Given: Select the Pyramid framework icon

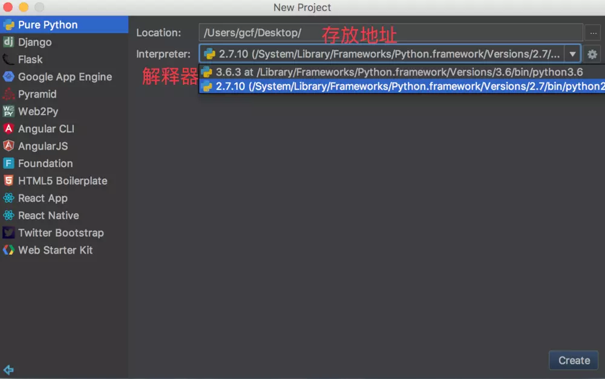Looking at the screenshot, I should pos(8,94).
